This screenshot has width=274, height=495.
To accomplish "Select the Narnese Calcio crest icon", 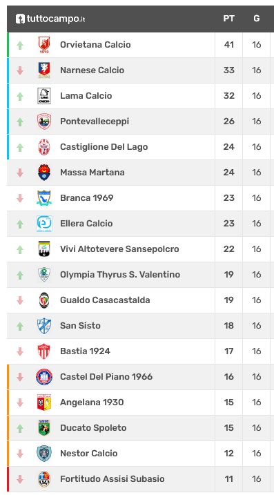I will [x=44, y=70].
